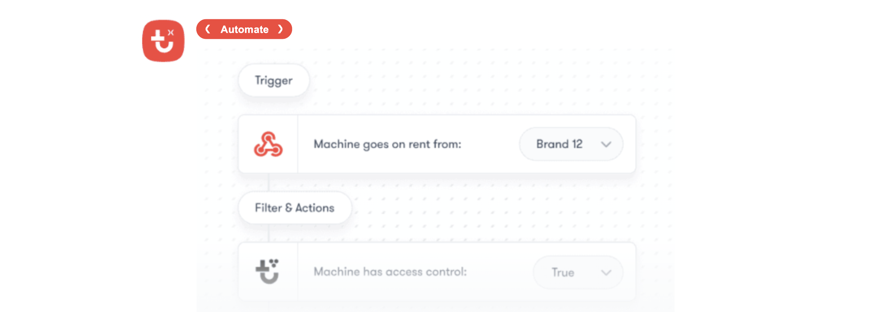This screenshot has width=873, height=312.
Task: Select the Brand 12 value in the rent dropdown
Action: click(x=559, y=144)
